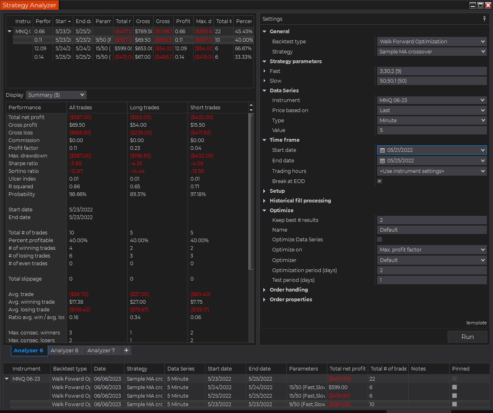Image resolution: width=493 pixels, height=413 pixels.
Task: Toggle the Break at EOD checkbox
Action: click(x=380, y=181)
